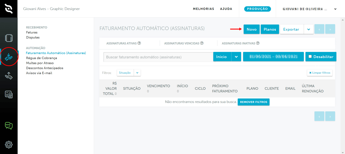Open the notebook icon in left sidebar
Screen dimensions: 345x154
coord(9,38)
